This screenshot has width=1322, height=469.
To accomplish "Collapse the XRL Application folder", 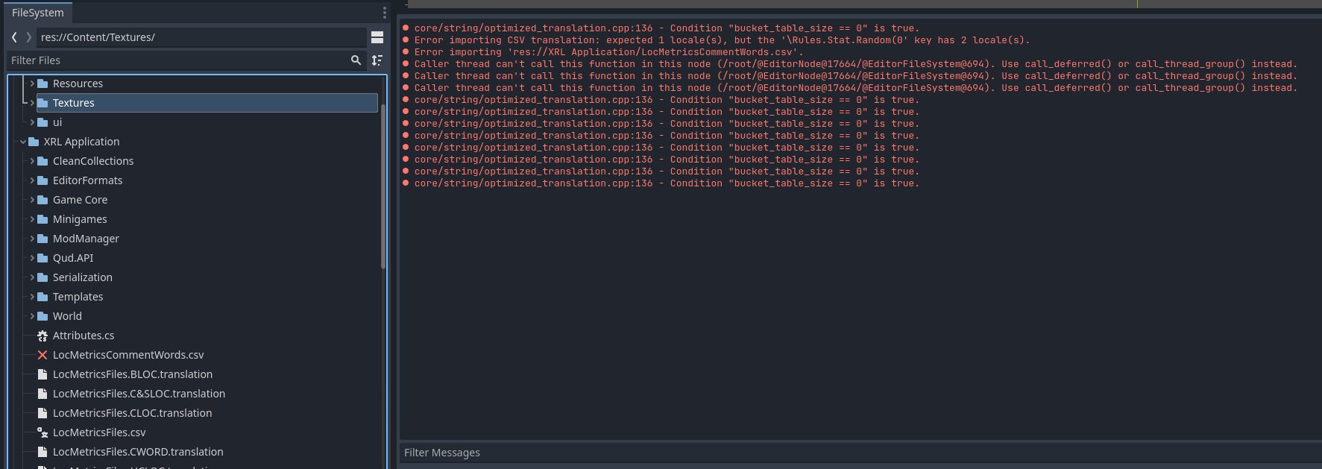I will 23,142.
